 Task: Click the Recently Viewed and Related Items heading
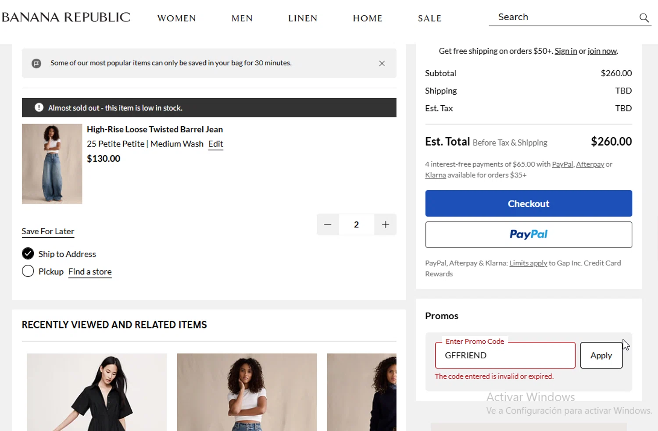coord(114,324)
